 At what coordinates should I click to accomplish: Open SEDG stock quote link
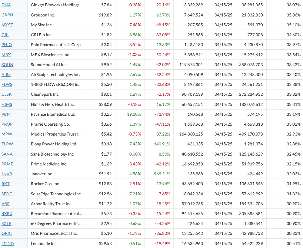(7, 194)
